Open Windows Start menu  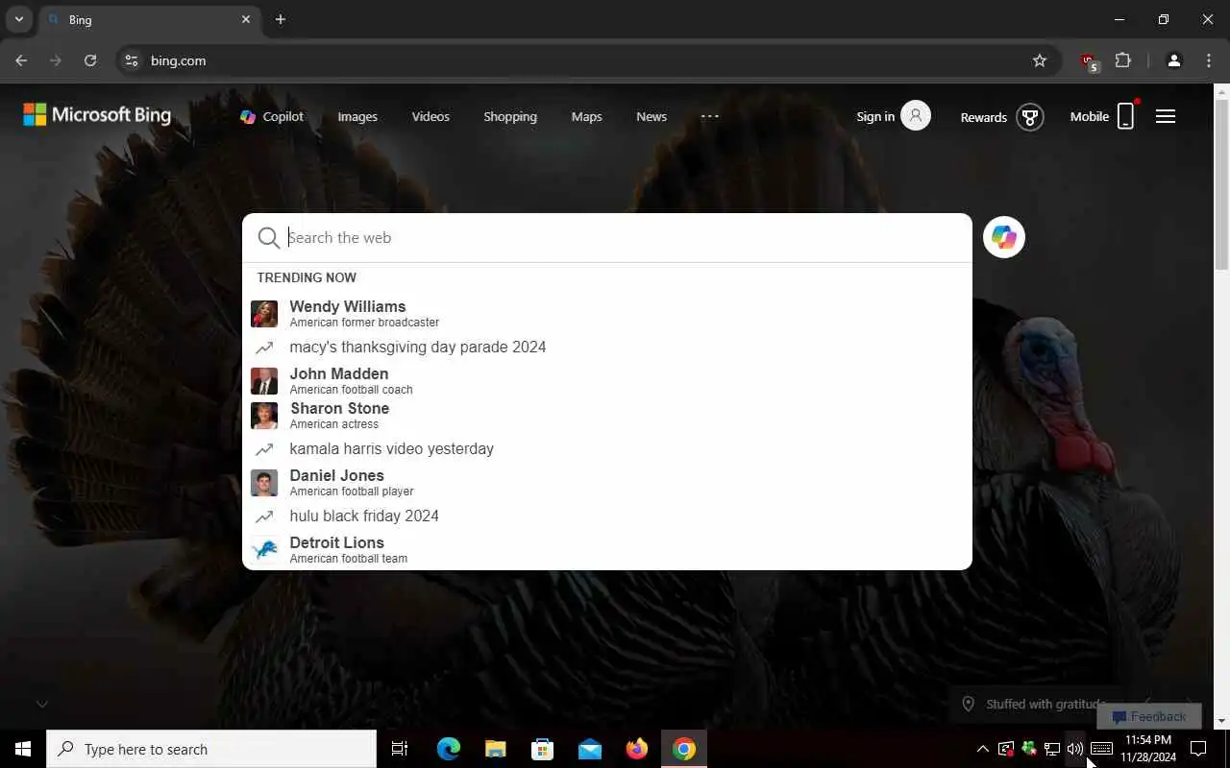coord(23,749)
